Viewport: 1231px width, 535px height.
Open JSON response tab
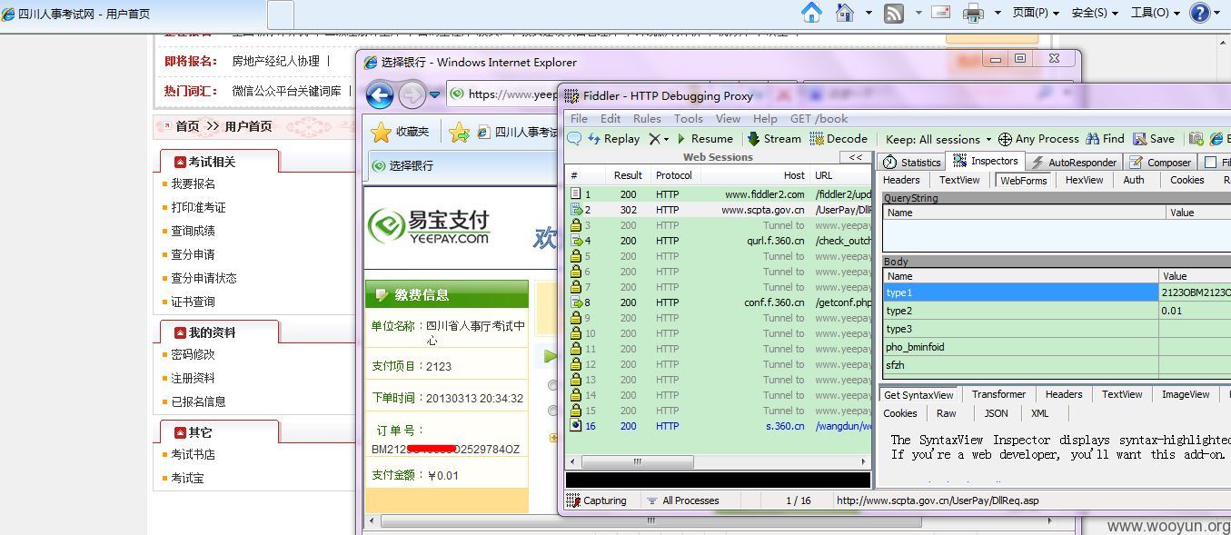point(996,412)
